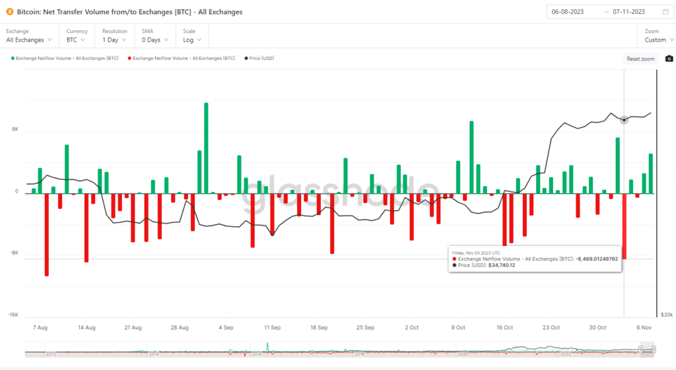Click the '8K' y-axis label
676x370 pixels.
point(15,129)
